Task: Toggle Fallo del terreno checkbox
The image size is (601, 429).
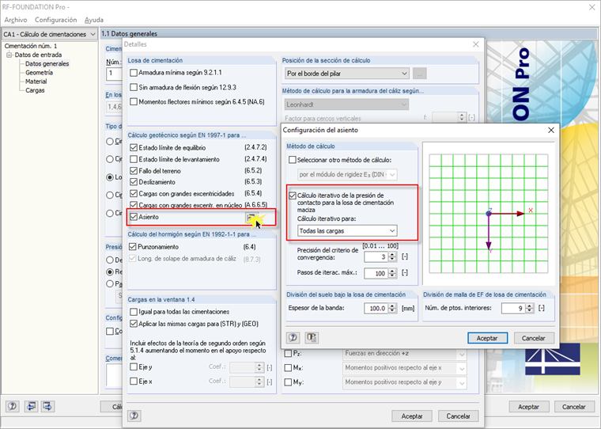Action: click(134, 170)
